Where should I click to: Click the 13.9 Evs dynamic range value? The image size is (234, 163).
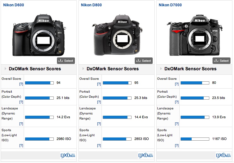click(x=219, y=117)
